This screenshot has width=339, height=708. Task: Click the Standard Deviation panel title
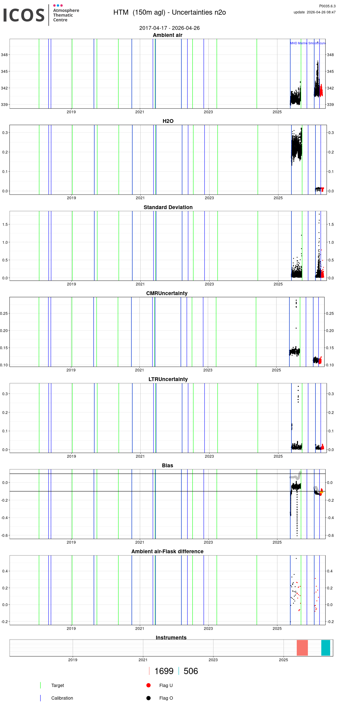point(168,207)
